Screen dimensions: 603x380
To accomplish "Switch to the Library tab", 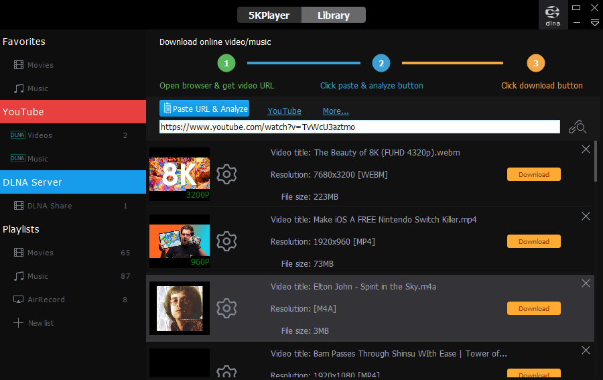I will 334,15.
